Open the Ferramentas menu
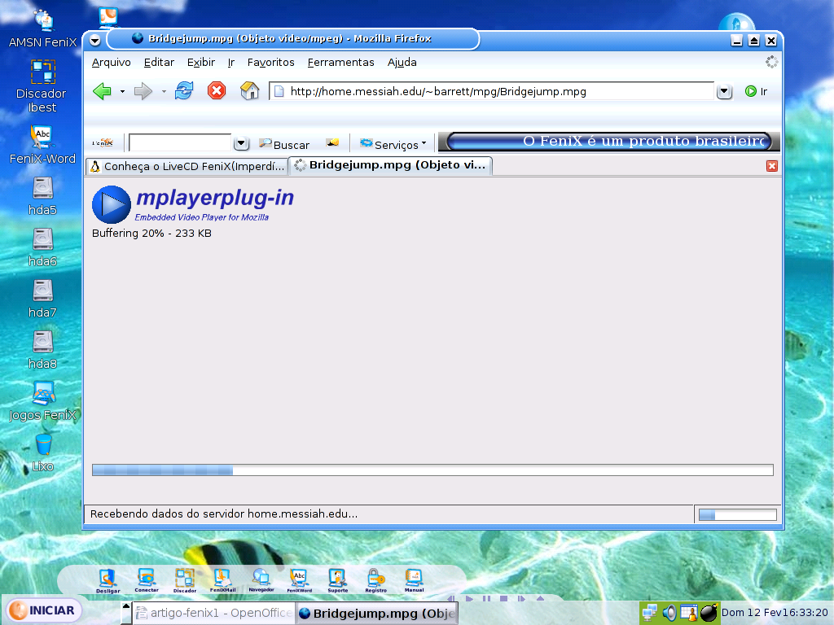 pyautogui.click(x=341, y=62)
